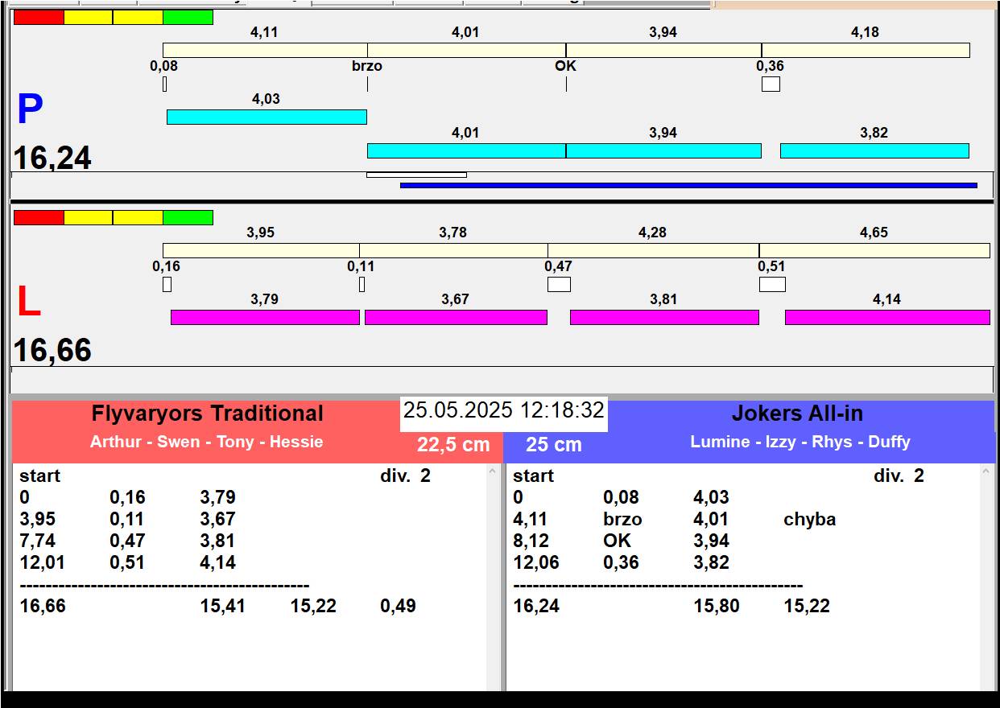Screen dimensions: 1000x708
Task: Click the 'OK' label in the lane P graph
Action: [566, 66]
